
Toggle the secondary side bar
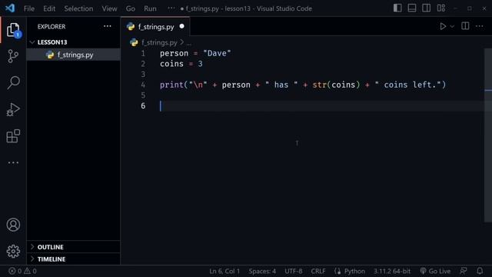[426, 8]
